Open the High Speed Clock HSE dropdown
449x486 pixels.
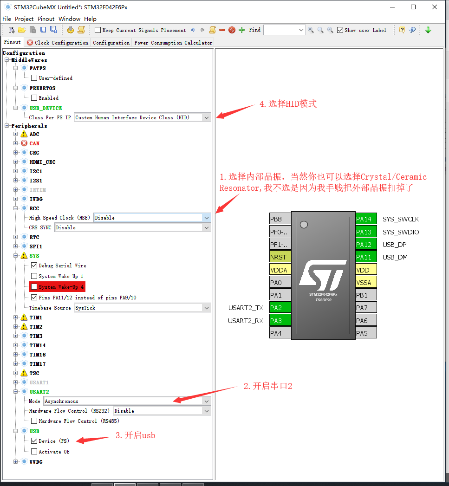tap(206, 217)
